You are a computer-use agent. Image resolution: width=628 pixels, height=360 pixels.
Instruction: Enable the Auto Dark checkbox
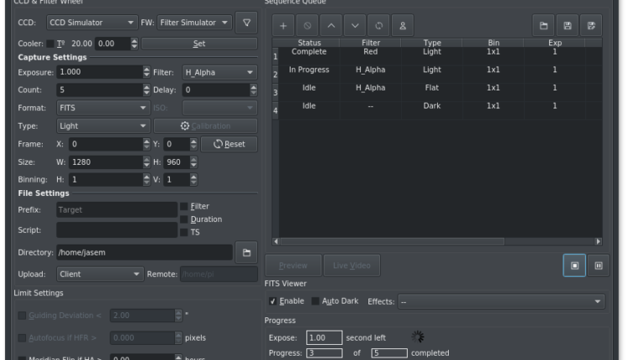tap(316, 301)
